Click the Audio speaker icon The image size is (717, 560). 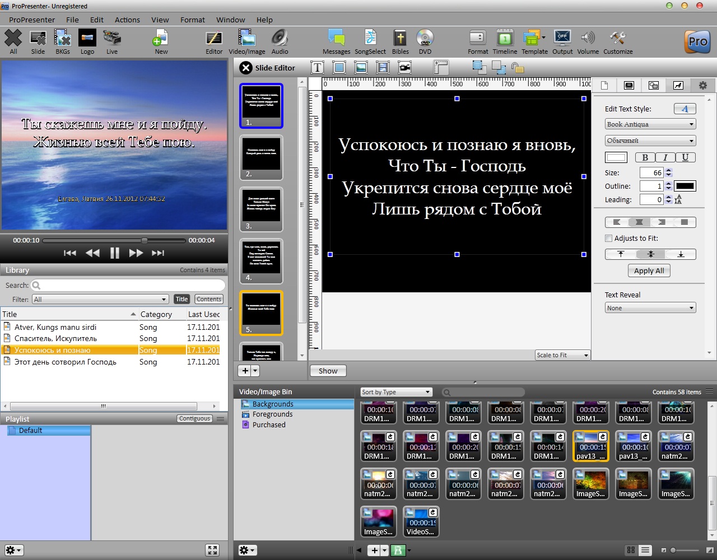click(x=280, y=39)
